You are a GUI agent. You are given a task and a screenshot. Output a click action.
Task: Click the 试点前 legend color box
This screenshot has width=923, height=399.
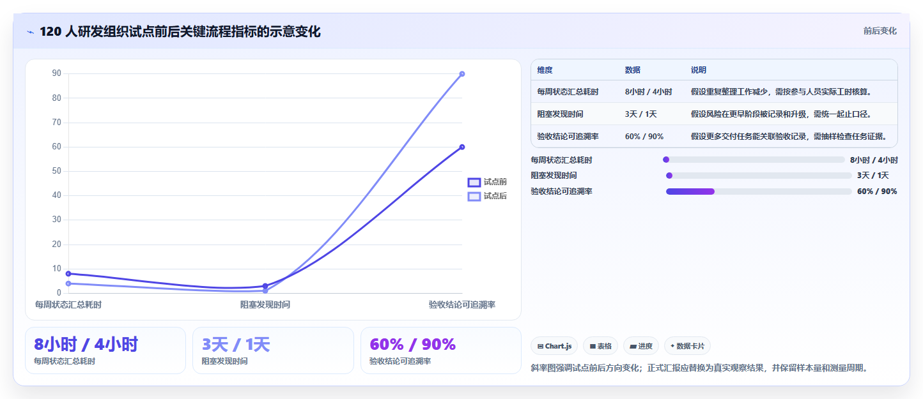tap(474, 183)
